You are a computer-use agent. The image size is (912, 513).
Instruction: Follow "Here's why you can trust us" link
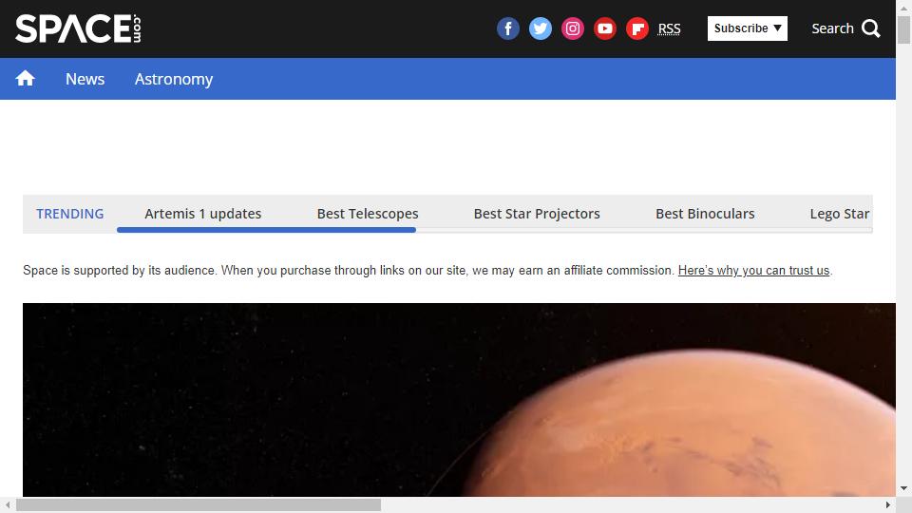pyautogui.click(x=753, y=271)
